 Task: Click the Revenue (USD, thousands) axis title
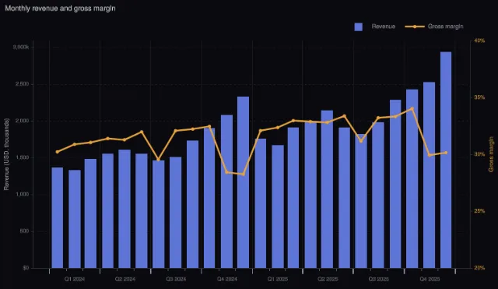(7, 154)
